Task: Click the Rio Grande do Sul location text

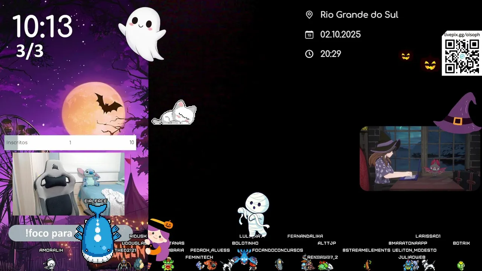Action: point(359,15)
